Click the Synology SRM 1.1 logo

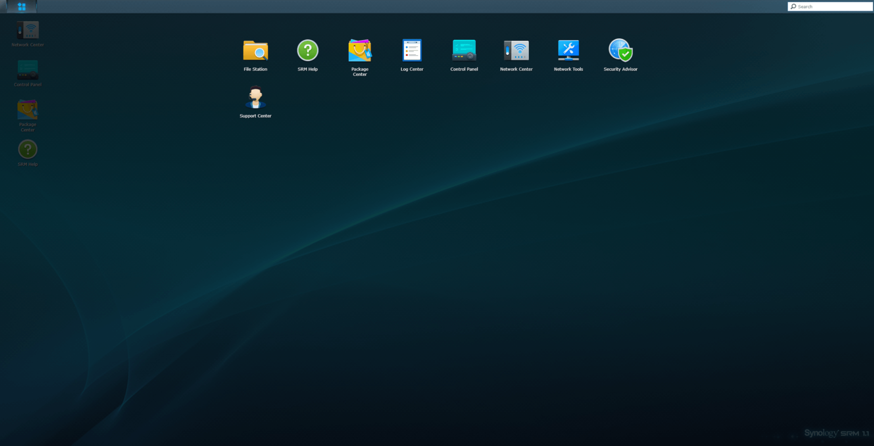click(836, 433)
